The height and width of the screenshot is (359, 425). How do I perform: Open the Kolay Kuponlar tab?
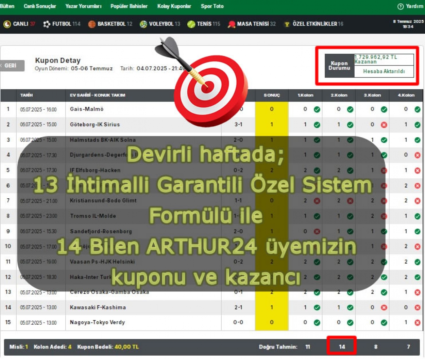tap(174, 6)
